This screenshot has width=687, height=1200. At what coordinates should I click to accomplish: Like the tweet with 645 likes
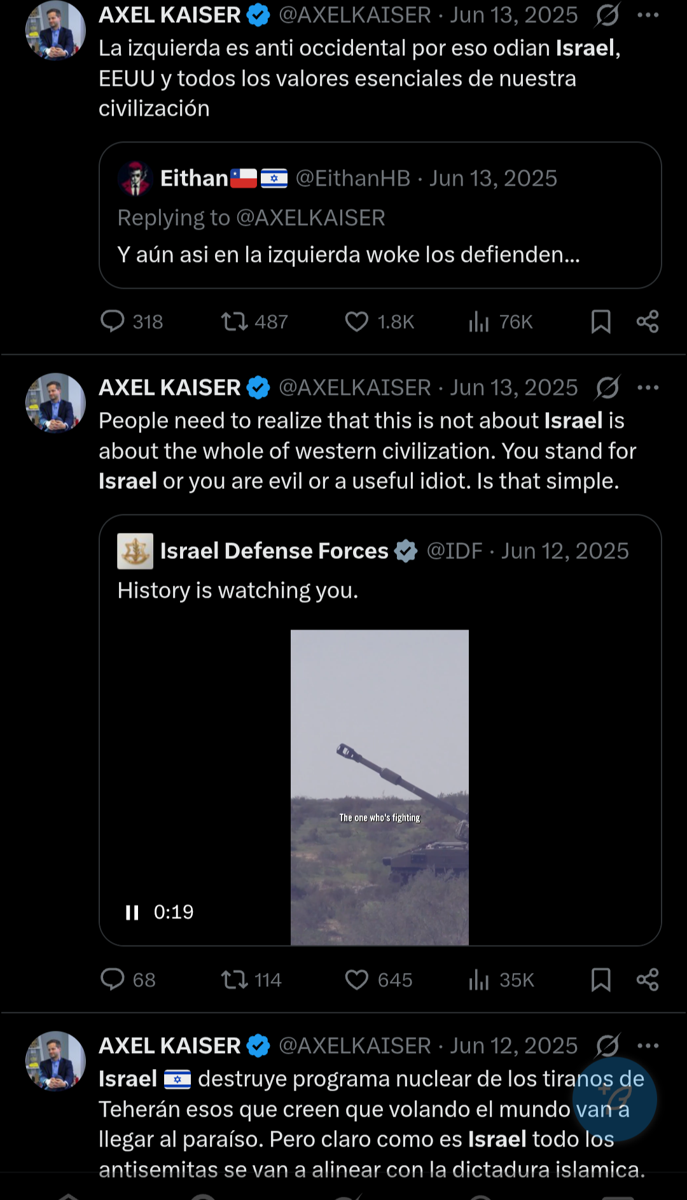357,979
